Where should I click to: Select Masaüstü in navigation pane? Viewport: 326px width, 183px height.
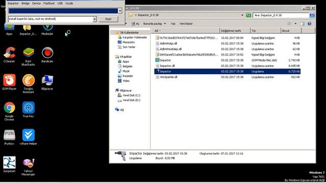click(128, 42)
